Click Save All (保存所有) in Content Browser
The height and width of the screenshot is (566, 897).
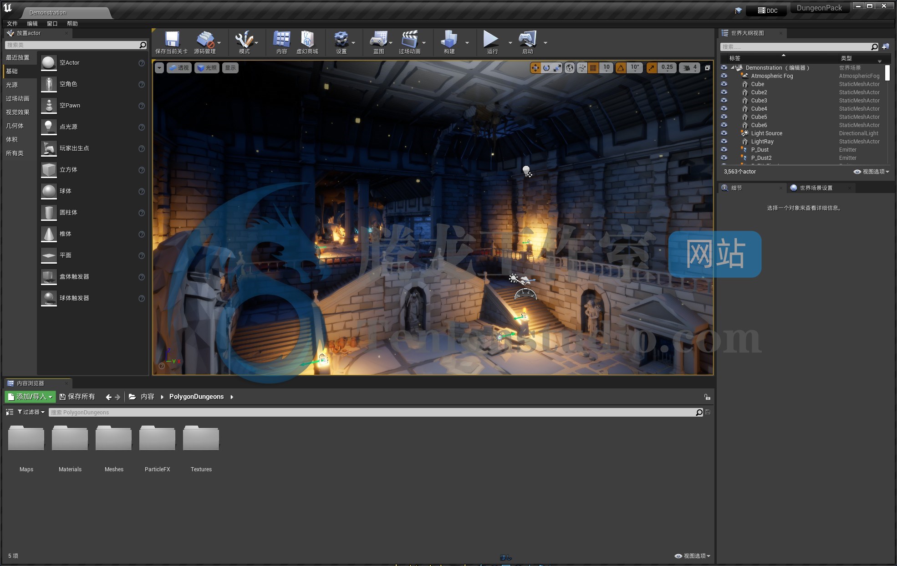77,397
